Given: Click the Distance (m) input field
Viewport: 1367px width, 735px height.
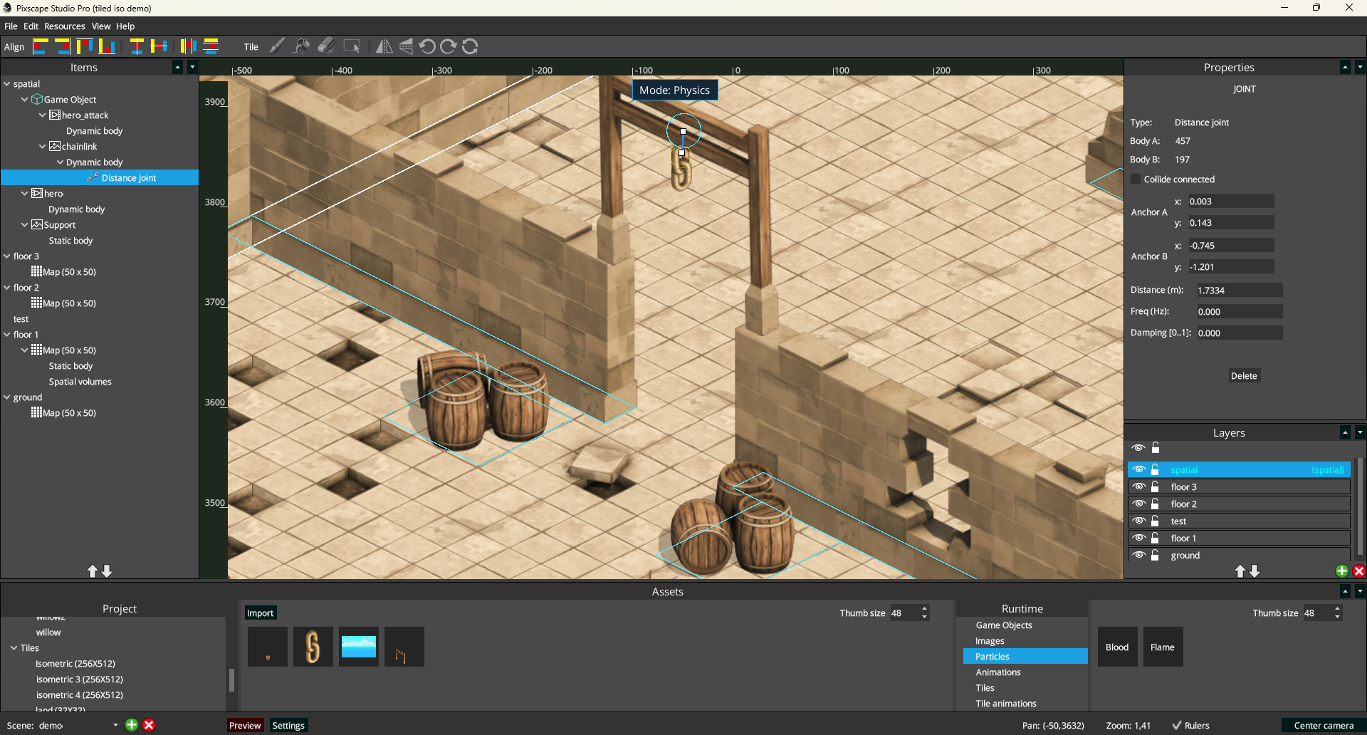Looking at the screenshot, I should pos(1239,291).
